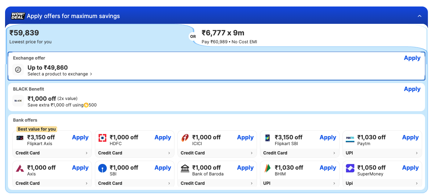The height and width of the screenshot is (196, 429).
Task: Click the 'OR' separator badge
Action: pyautogui.click(x=193, y=36)
